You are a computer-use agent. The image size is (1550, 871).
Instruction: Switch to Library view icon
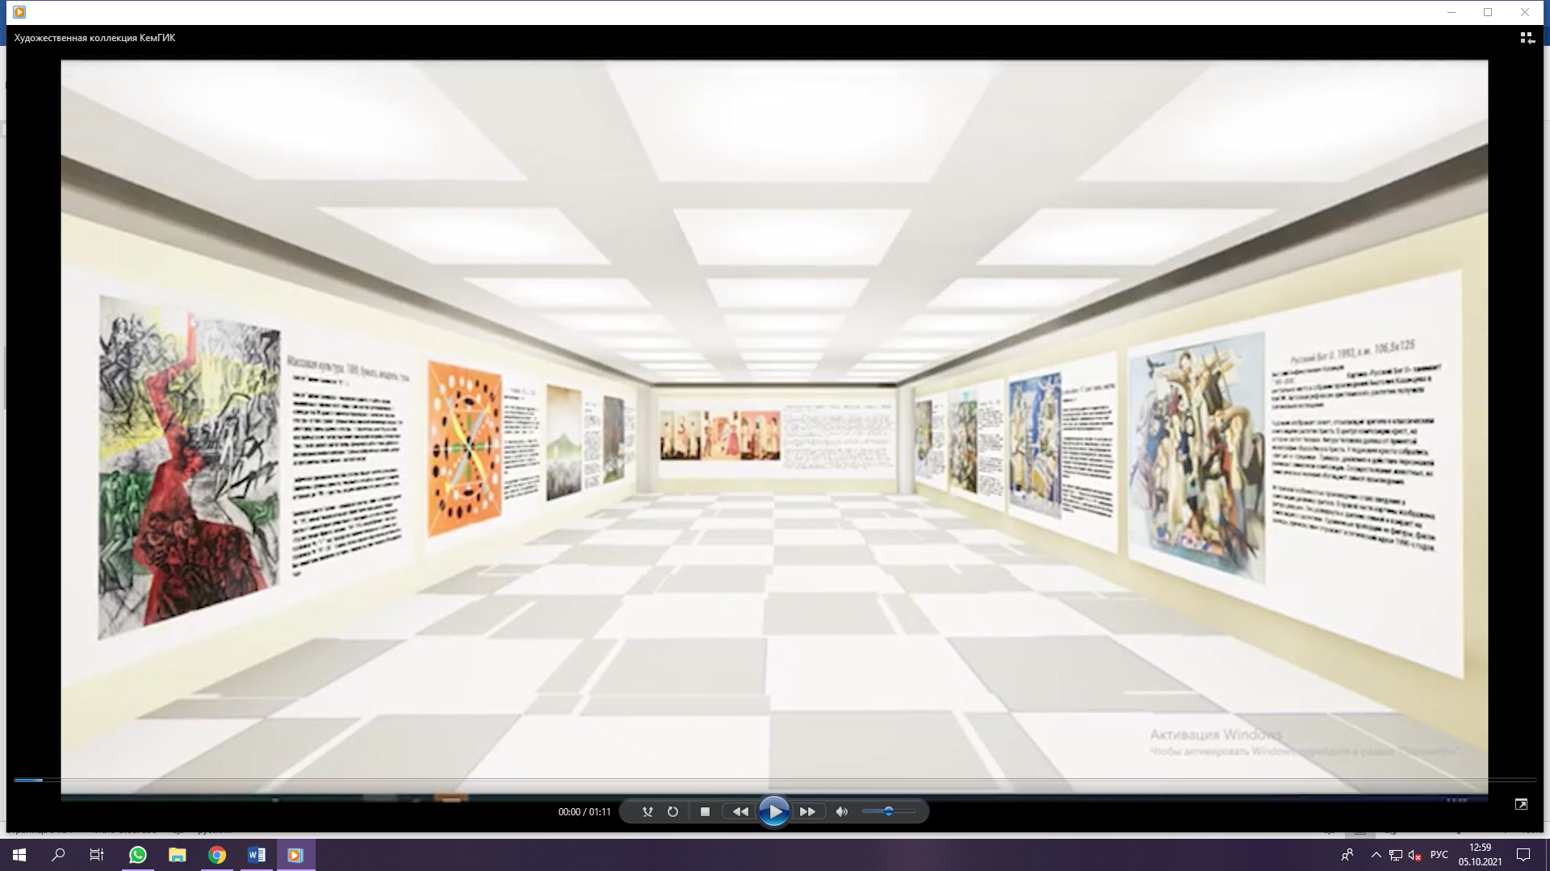[1527, 38]
